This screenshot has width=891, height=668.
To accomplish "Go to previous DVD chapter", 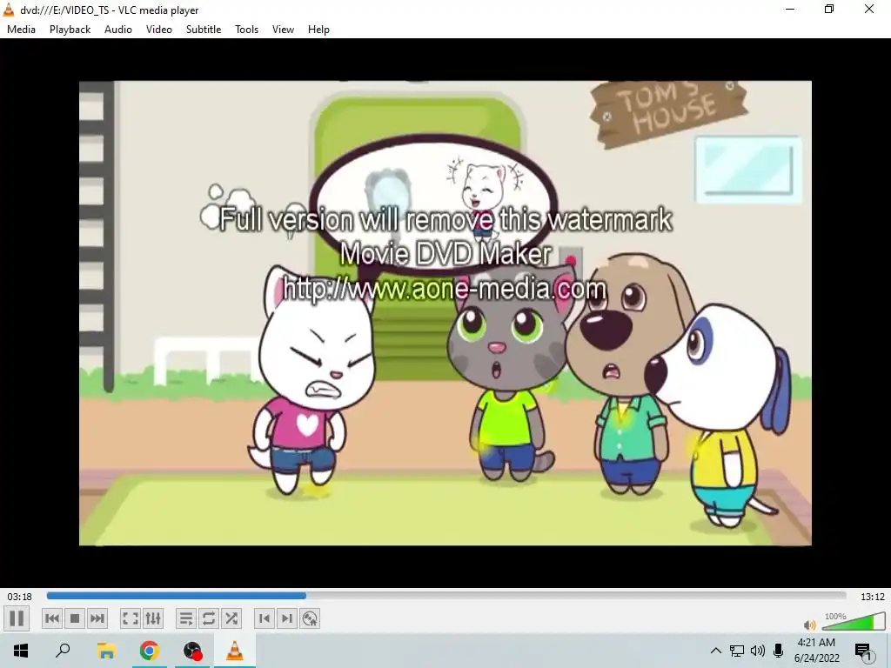I will click(x=265, y=618).
